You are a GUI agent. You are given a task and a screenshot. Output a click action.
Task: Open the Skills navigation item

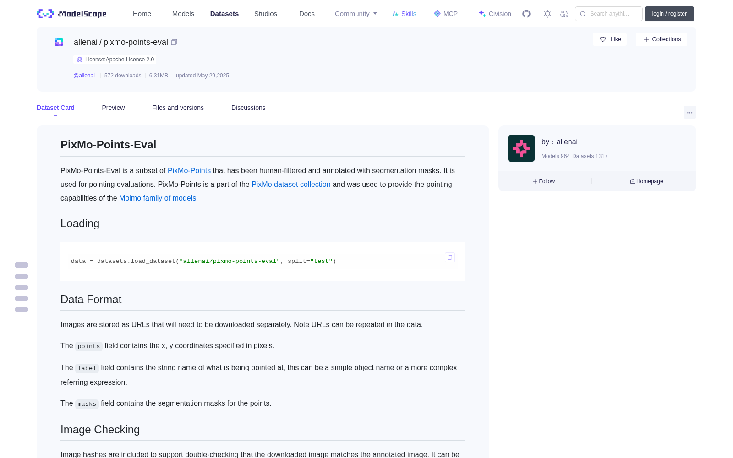(405, 14)
